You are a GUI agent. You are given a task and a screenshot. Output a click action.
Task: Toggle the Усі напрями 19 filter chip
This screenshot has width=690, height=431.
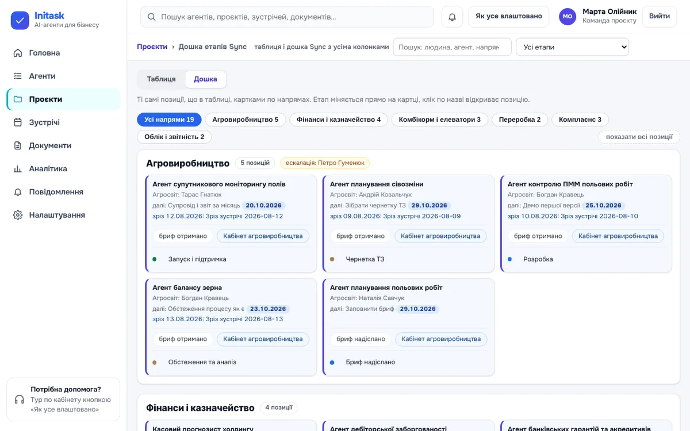pos(169,120)
